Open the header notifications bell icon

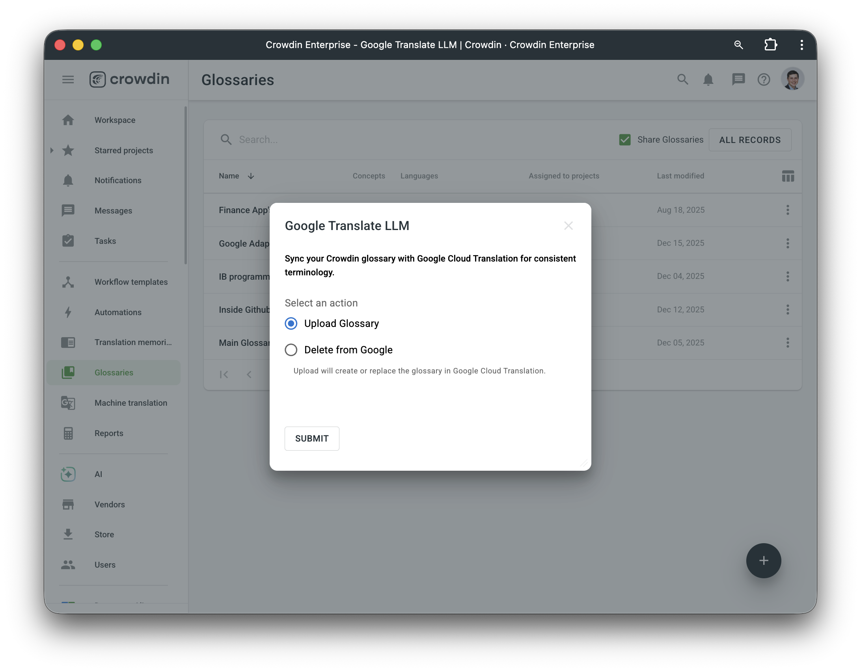pos(708,80)
